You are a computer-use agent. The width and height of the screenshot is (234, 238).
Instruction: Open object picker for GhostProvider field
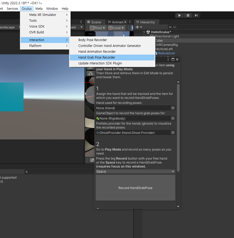tap(173, 133)
